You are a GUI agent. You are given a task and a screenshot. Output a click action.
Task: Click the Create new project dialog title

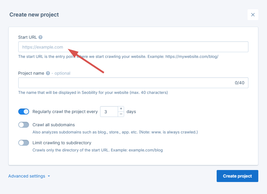point(34,14)
